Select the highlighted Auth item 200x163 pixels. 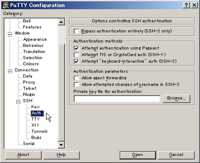coord(37,113)
